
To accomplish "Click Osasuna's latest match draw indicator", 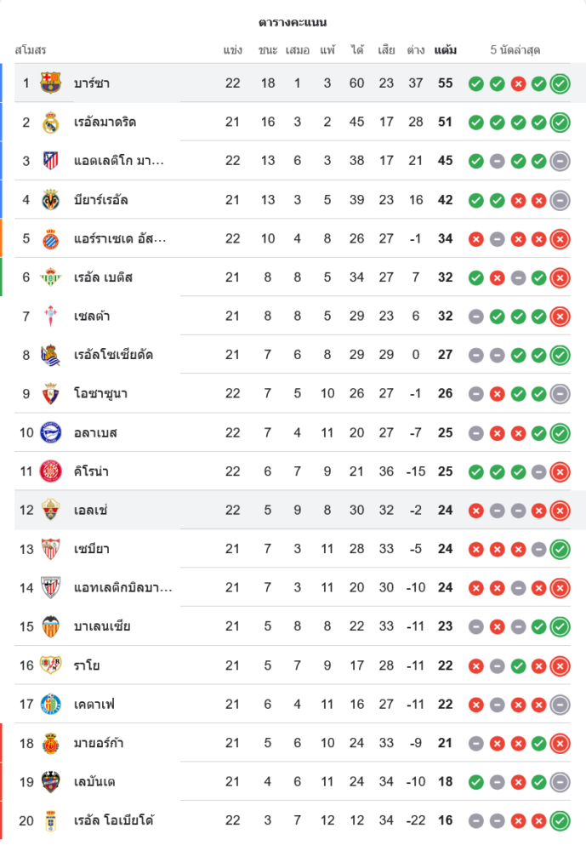I will [560, 394].
